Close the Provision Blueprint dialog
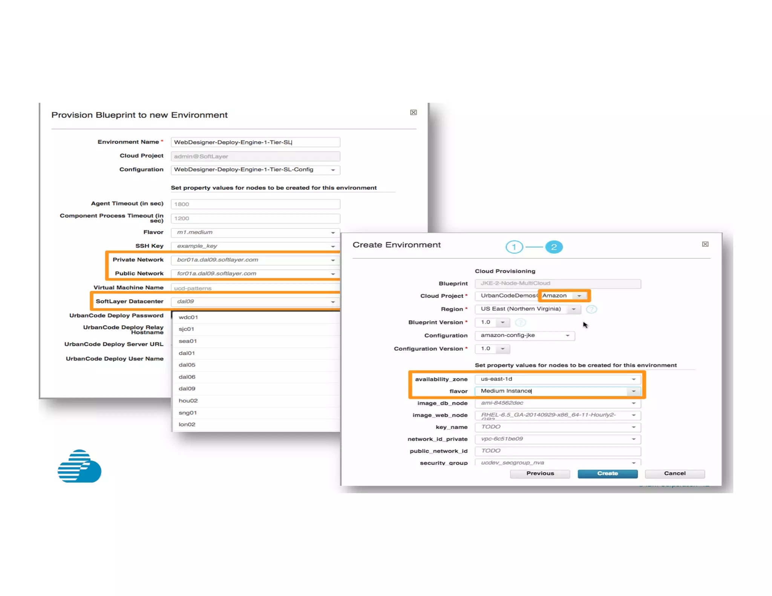This screenshot has height=596, width=772. [413, 112]
